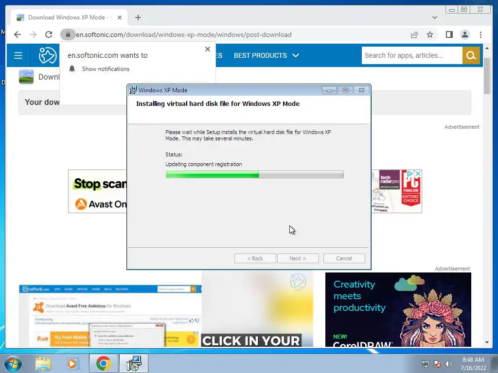This screenshot has width=498, height=373.
Task: Open the Windows Start menu
Action: pyautogui.click(x=13, y=363)
